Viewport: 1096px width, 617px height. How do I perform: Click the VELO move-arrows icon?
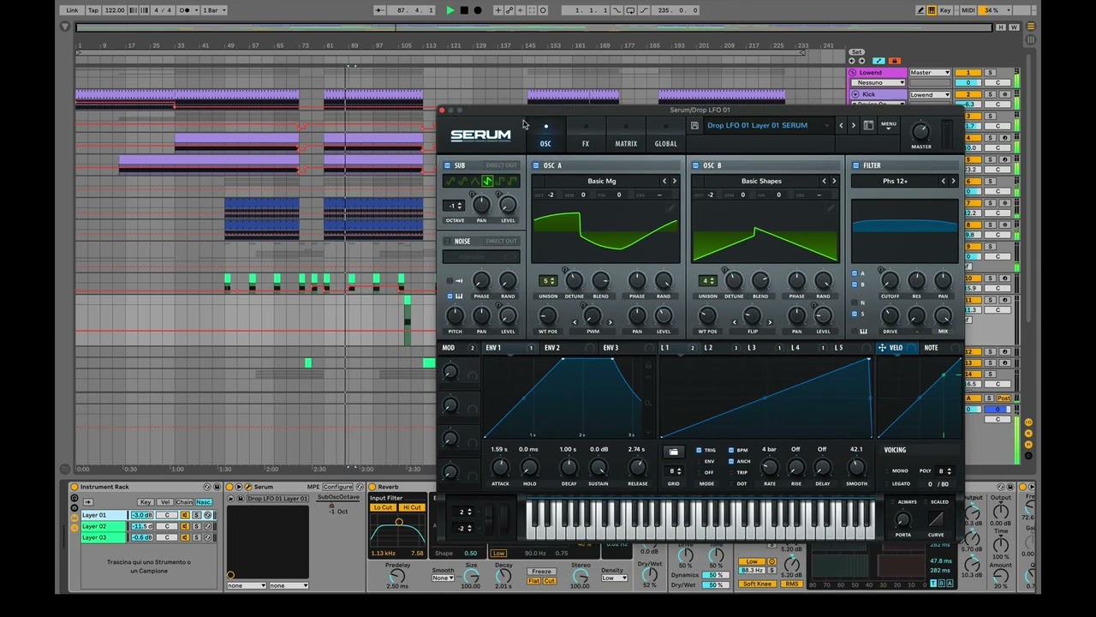(882, 348)
